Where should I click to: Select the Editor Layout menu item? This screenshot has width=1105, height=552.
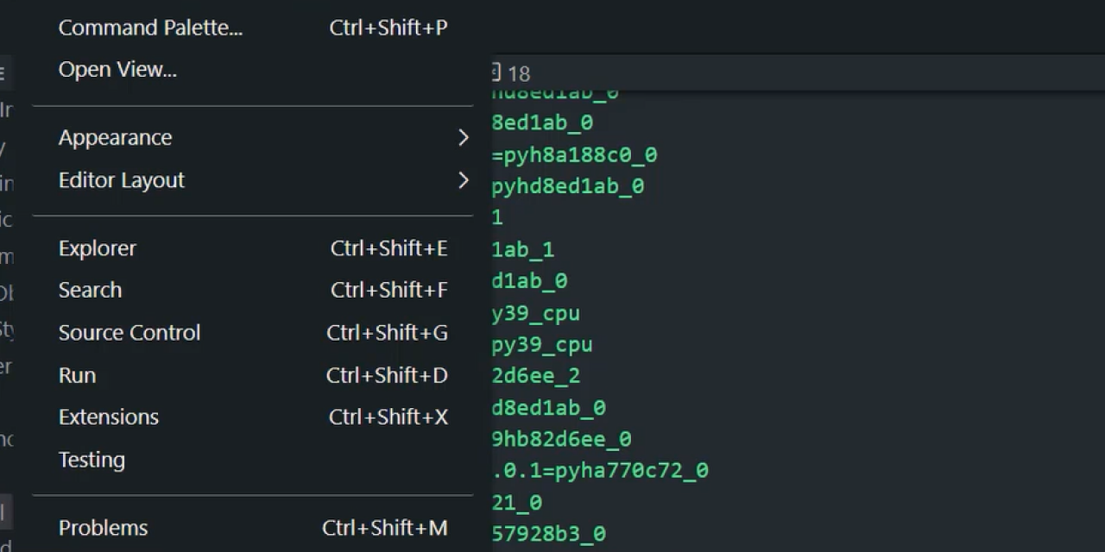(122, 180)
